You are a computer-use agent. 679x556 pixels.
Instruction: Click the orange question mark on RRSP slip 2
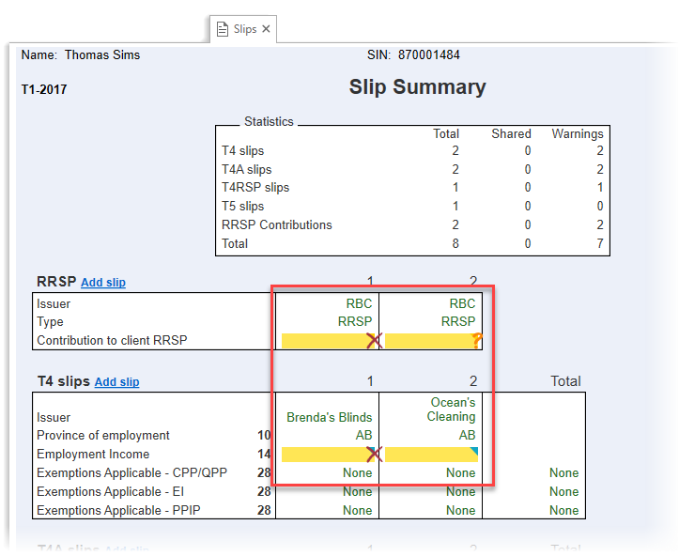coord(477,340)
